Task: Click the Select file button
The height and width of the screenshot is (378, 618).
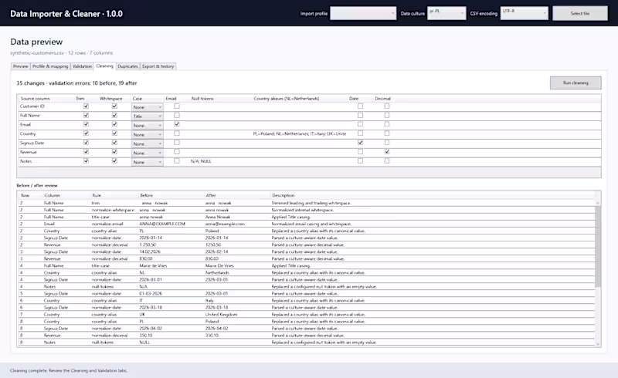Action: [x=580, y=13]
